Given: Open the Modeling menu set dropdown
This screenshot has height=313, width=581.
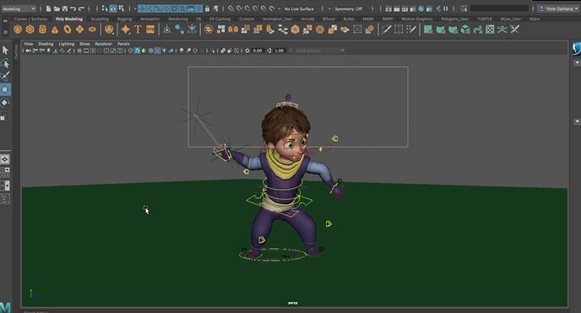Looking at the screenshot, I should tap(19, 8).
